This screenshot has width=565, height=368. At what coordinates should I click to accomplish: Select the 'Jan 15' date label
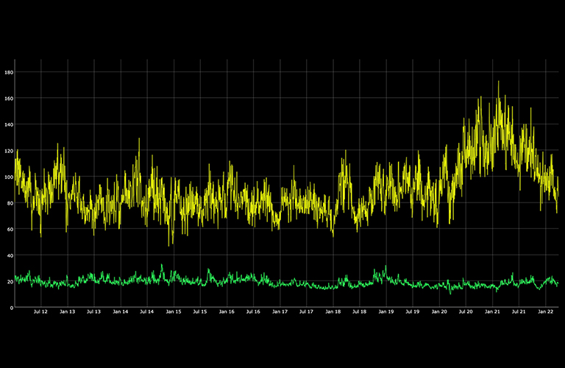pyautogui.click(x=173, y=312)
